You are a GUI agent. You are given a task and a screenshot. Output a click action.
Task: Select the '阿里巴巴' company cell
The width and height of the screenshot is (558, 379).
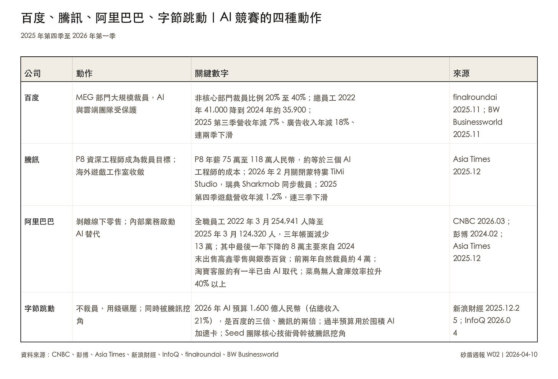coord(46,249)
